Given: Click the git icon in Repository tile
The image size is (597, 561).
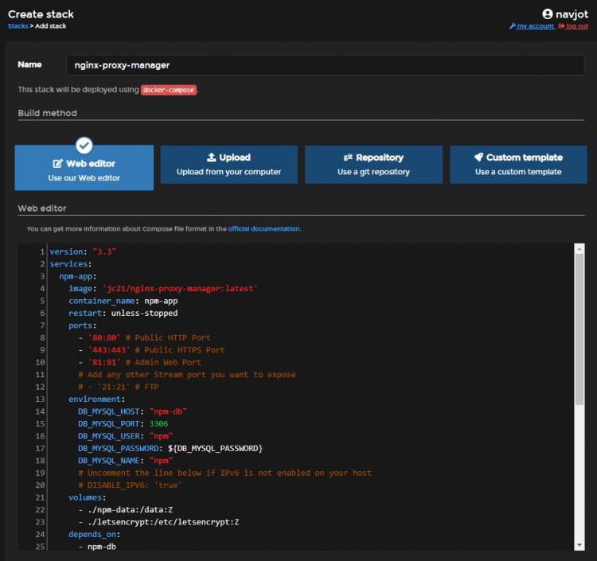Looking at the screenshot, I should click(x=349, y=158).
